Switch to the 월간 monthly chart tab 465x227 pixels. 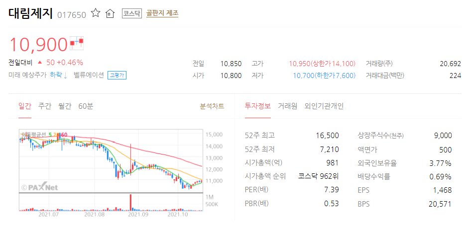click(65, 106)
